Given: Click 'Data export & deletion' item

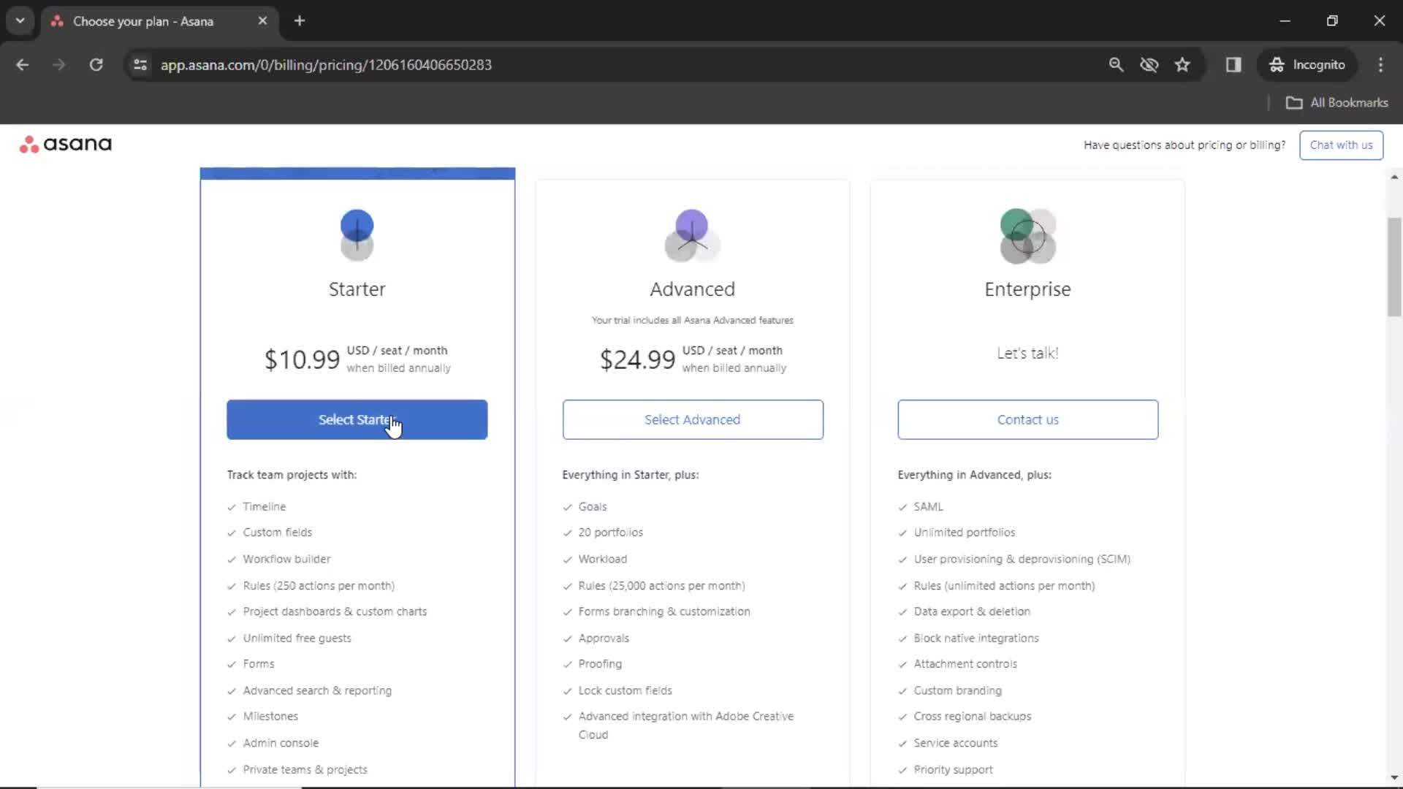Looking at the screenshot, I should [972, 611].
